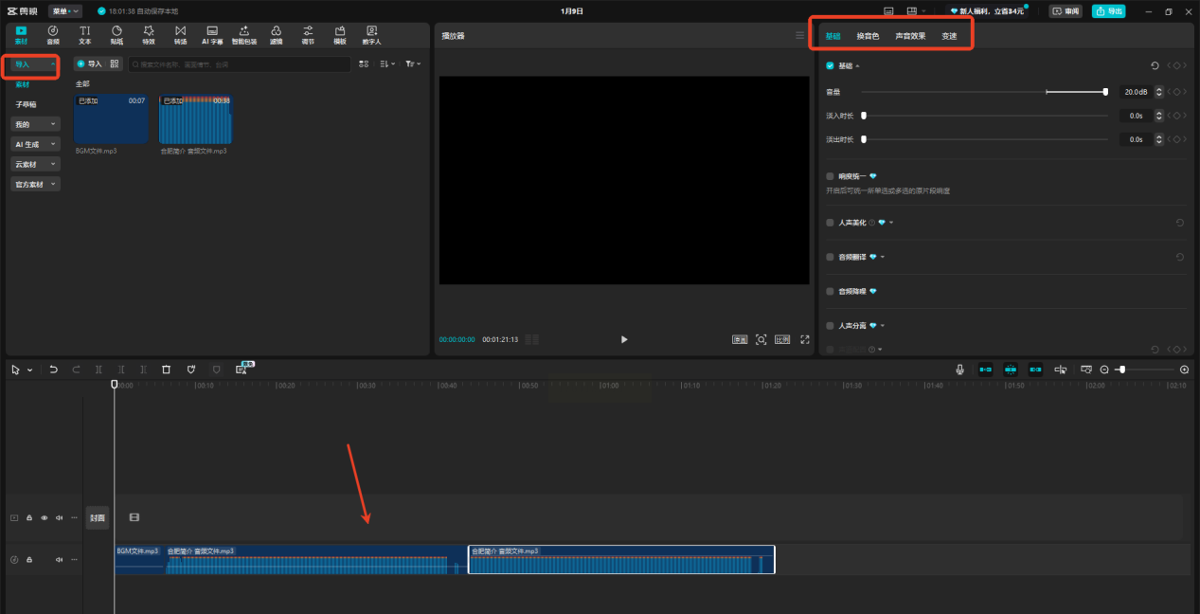Expand the 云素材 dropdown in sidebar
Image resolution: width=1200 pixels, height=614 pixels.
(x=36, y=164)
